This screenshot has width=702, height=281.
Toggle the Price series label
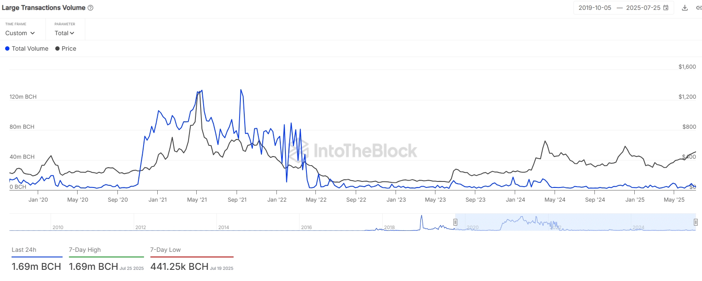(69, 48)
